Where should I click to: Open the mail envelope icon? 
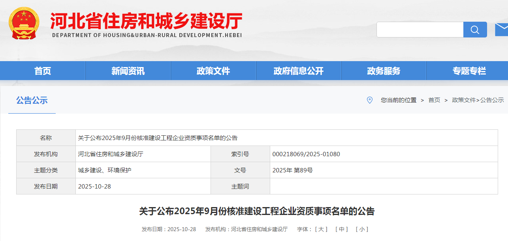click(x=501, y=29)
